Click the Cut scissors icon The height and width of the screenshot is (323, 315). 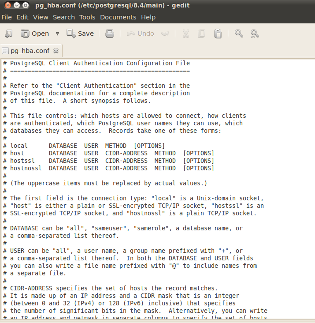point(185,34)
